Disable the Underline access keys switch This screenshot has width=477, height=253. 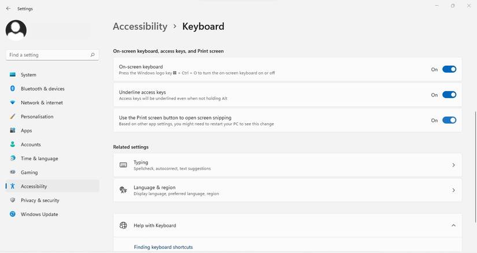tap(449, 95)
